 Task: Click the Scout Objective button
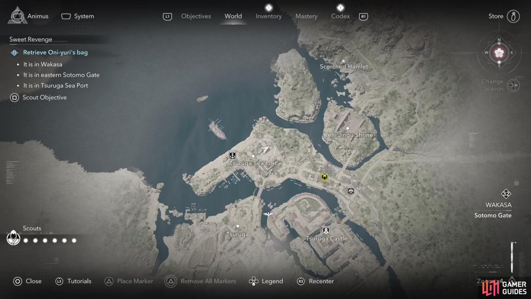(x=38, y=97)
